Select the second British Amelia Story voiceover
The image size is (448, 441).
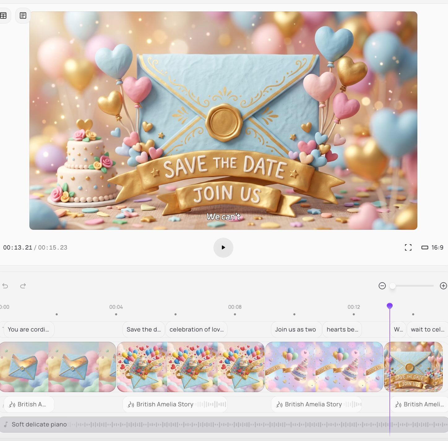[175, 404]
